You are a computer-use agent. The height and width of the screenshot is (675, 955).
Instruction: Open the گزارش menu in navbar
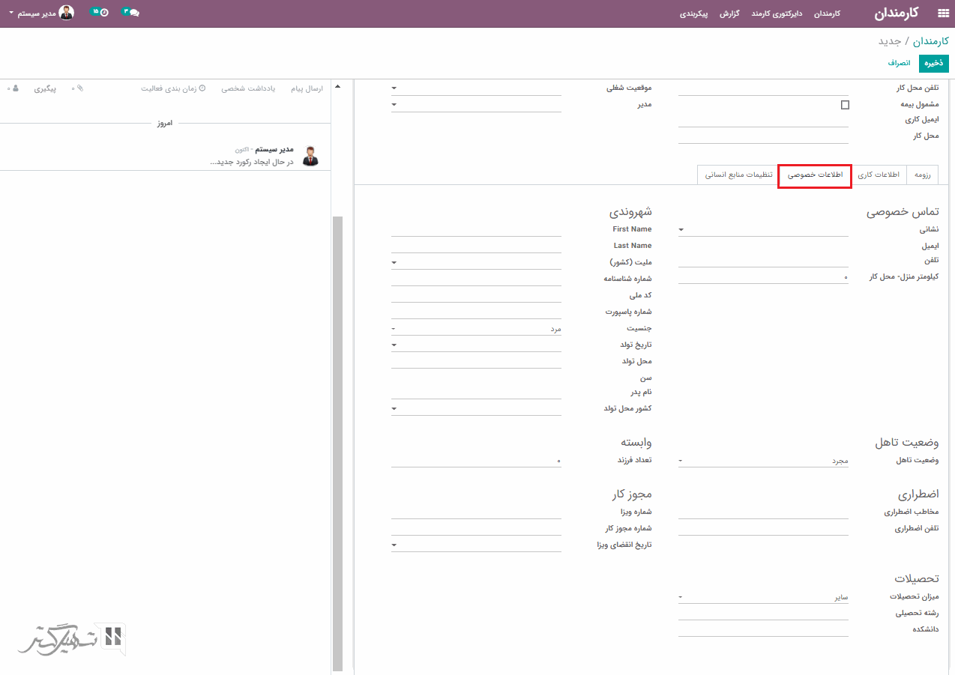[731, 13]
